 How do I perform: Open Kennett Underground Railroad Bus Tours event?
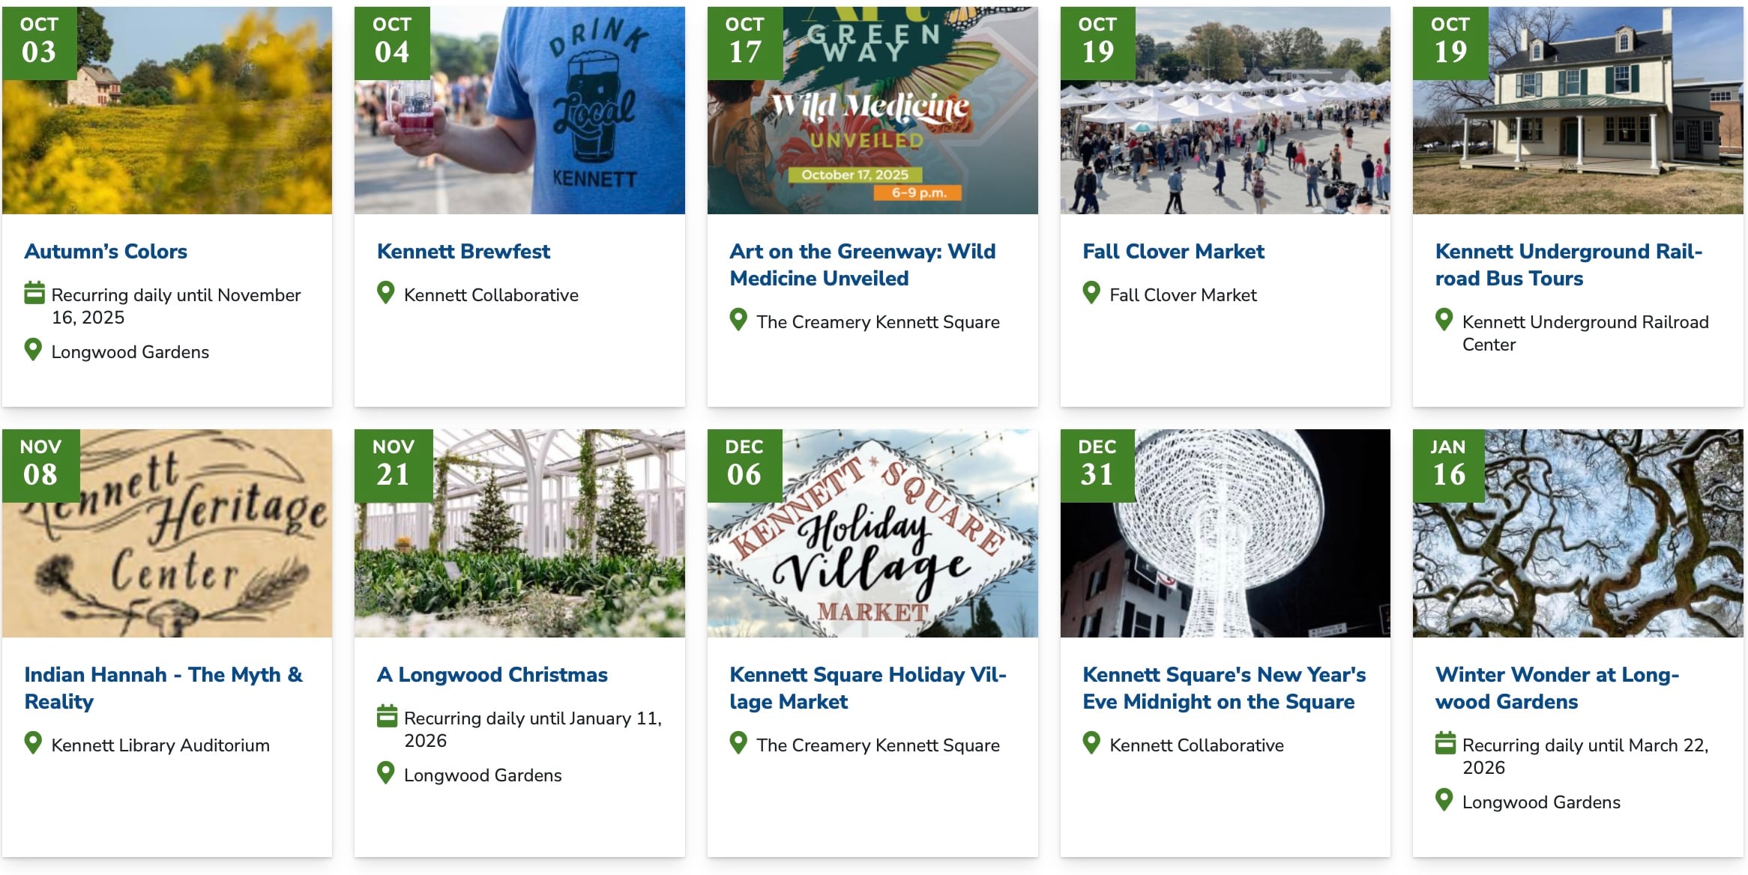coord(1568,264)
